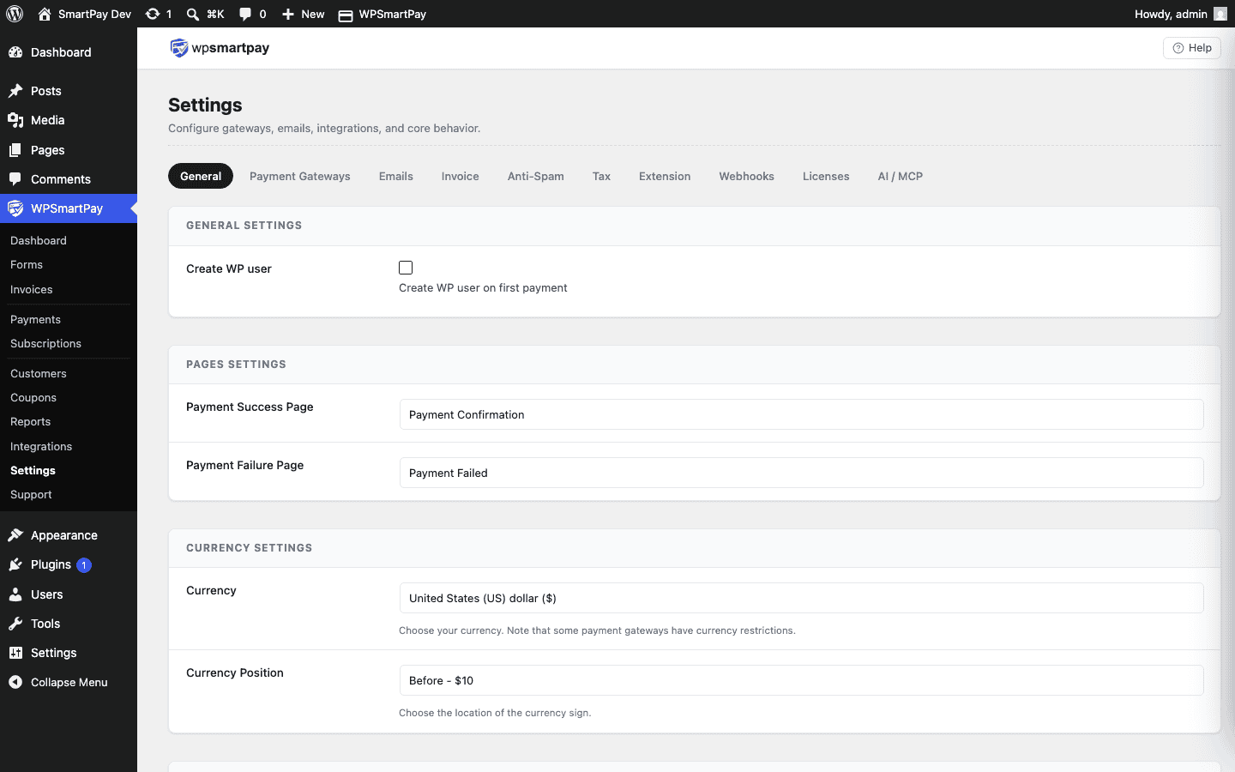Open the WPSmartPay Dashboard submenu item
The width and height of the screenshot is (1235, 772).
[39, 241]
